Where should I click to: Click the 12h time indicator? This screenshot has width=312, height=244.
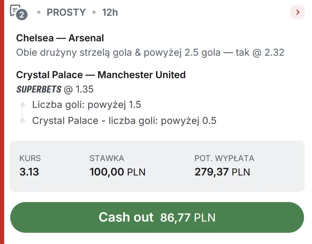coord(109,12)
